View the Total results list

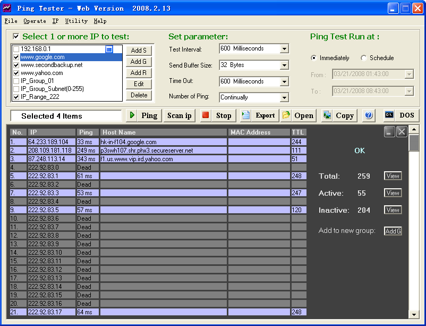[x=393, y=176]
